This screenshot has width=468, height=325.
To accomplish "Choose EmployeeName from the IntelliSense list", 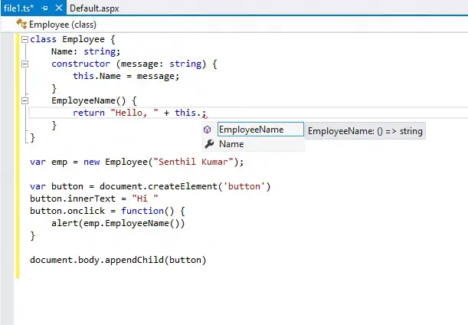I will coord(250,130).
